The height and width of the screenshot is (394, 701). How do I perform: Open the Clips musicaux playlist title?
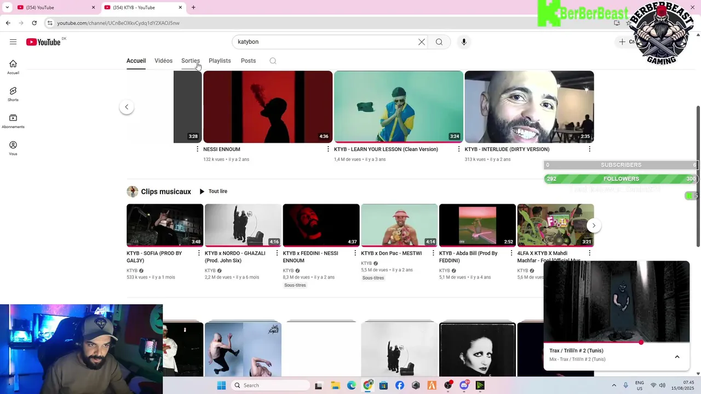pos(166,192)
